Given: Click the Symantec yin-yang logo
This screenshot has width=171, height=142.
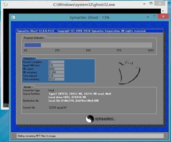Looking at the screenshot, I should (x=90, y=119).
